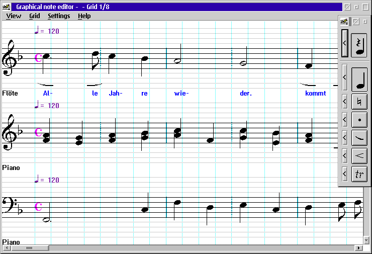
Task: Click the Flöte common time signature
Action: [x=38, y=58]
